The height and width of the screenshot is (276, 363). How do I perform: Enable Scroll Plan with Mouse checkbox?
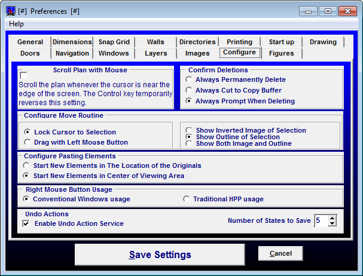click(23, 75)
